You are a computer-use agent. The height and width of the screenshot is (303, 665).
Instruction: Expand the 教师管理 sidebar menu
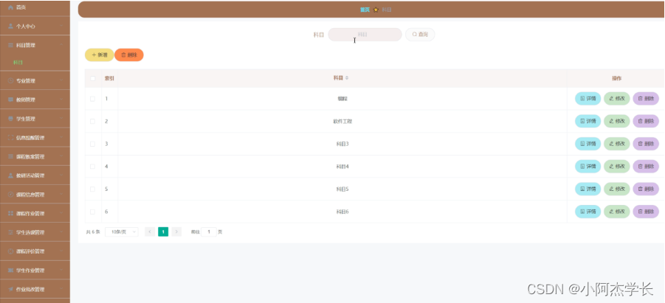coord(35,100)
